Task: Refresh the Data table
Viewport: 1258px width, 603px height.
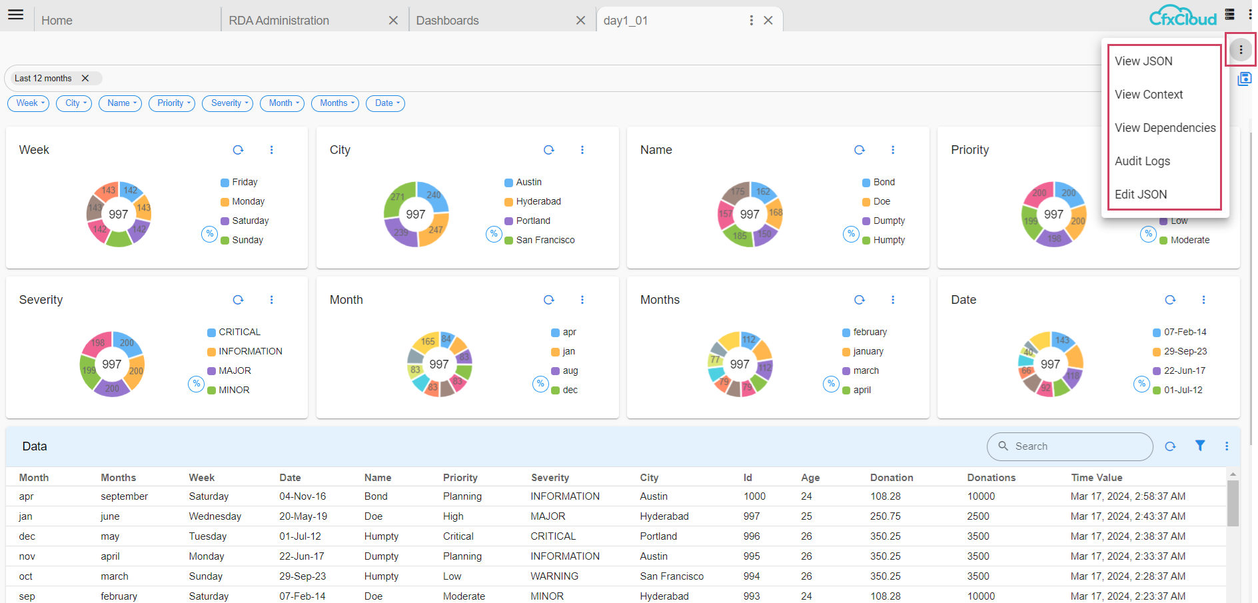Action: pos(1170,446)
